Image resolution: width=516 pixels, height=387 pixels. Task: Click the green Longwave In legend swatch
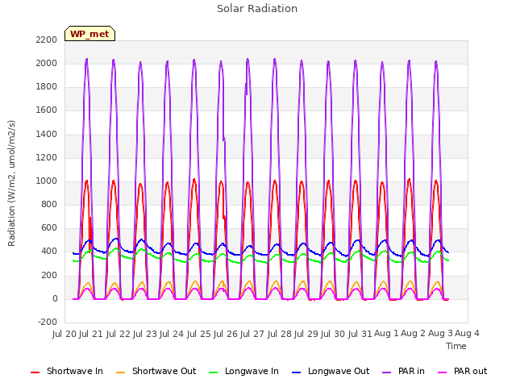(214, 372)
